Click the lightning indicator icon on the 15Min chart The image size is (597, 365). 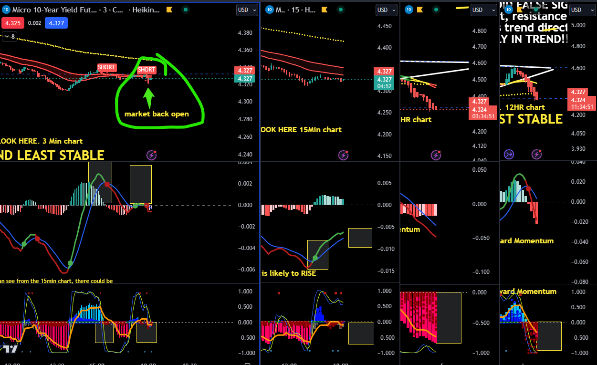coord(344,155)
